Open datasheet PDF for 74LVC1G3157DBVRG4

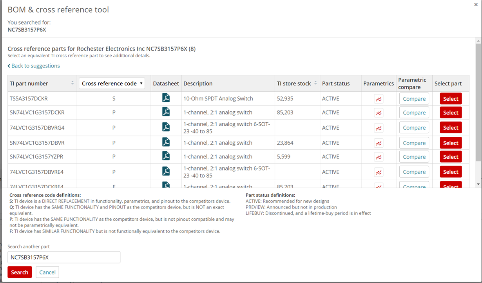pos(166,127)
